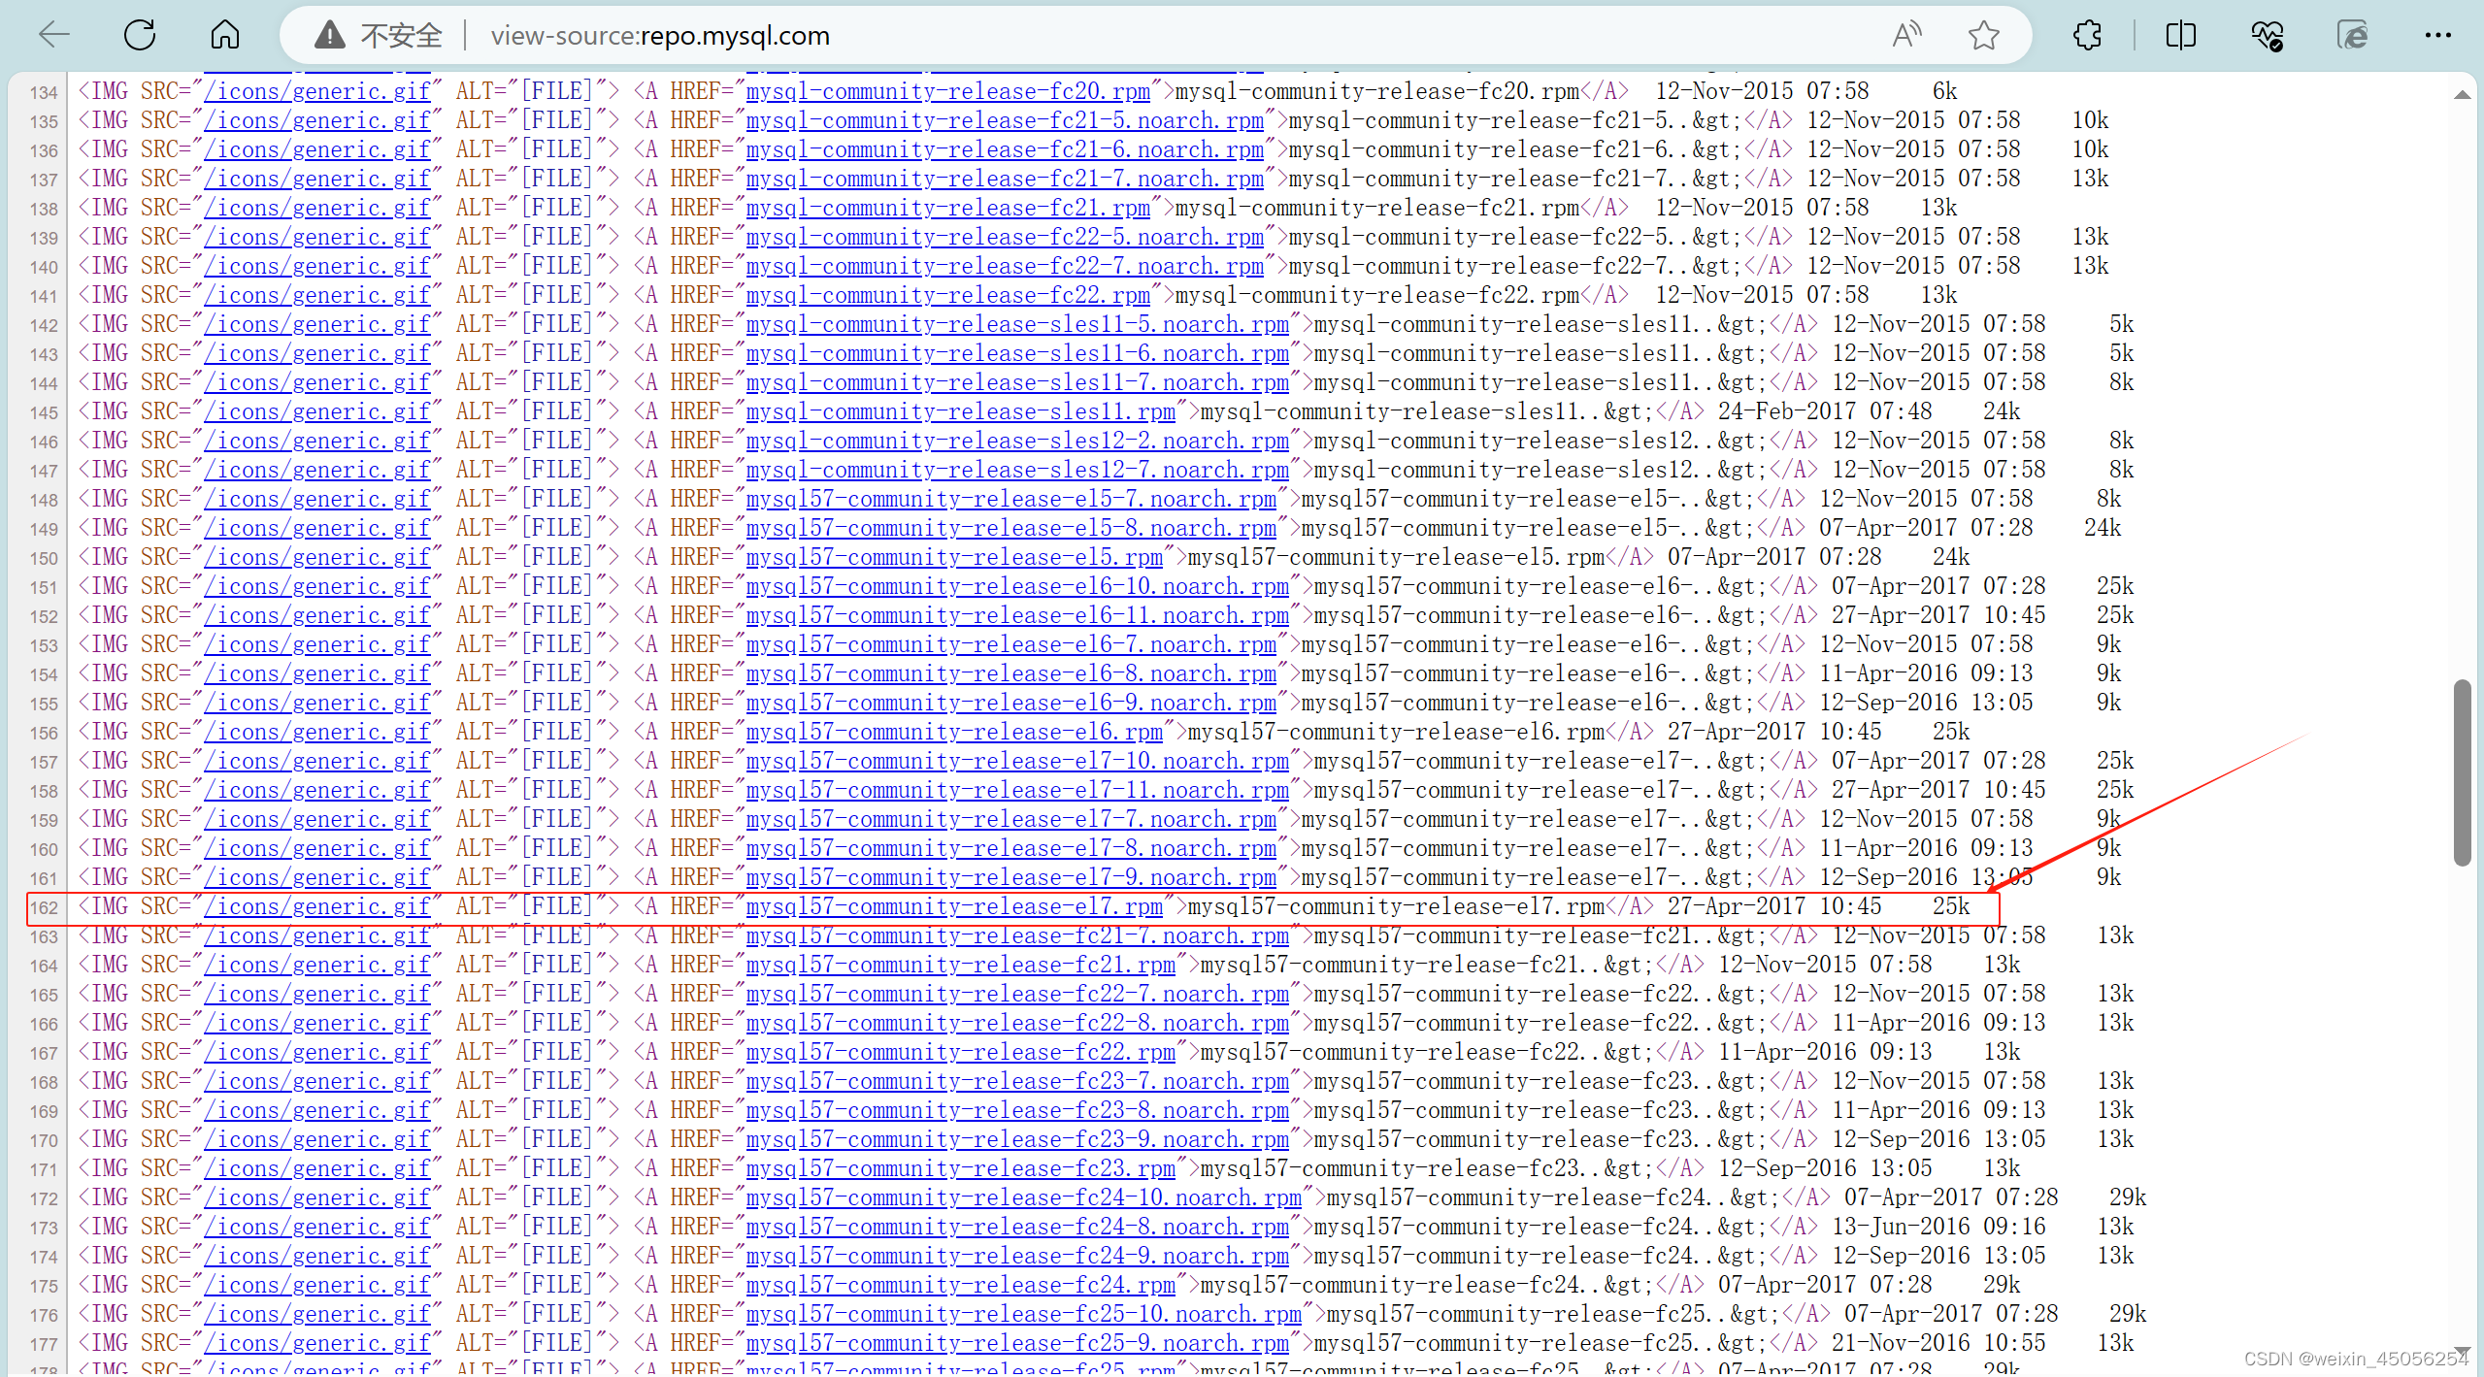2484x1377 pixels.
Task: Open mysql-community-release-sles11-6.noarch.rpm link
Action: point(1016,353)
